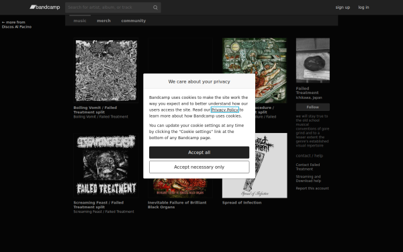Click Failed Treatment artist name in sidebar

pyautogui.click(x=307, y=91)
